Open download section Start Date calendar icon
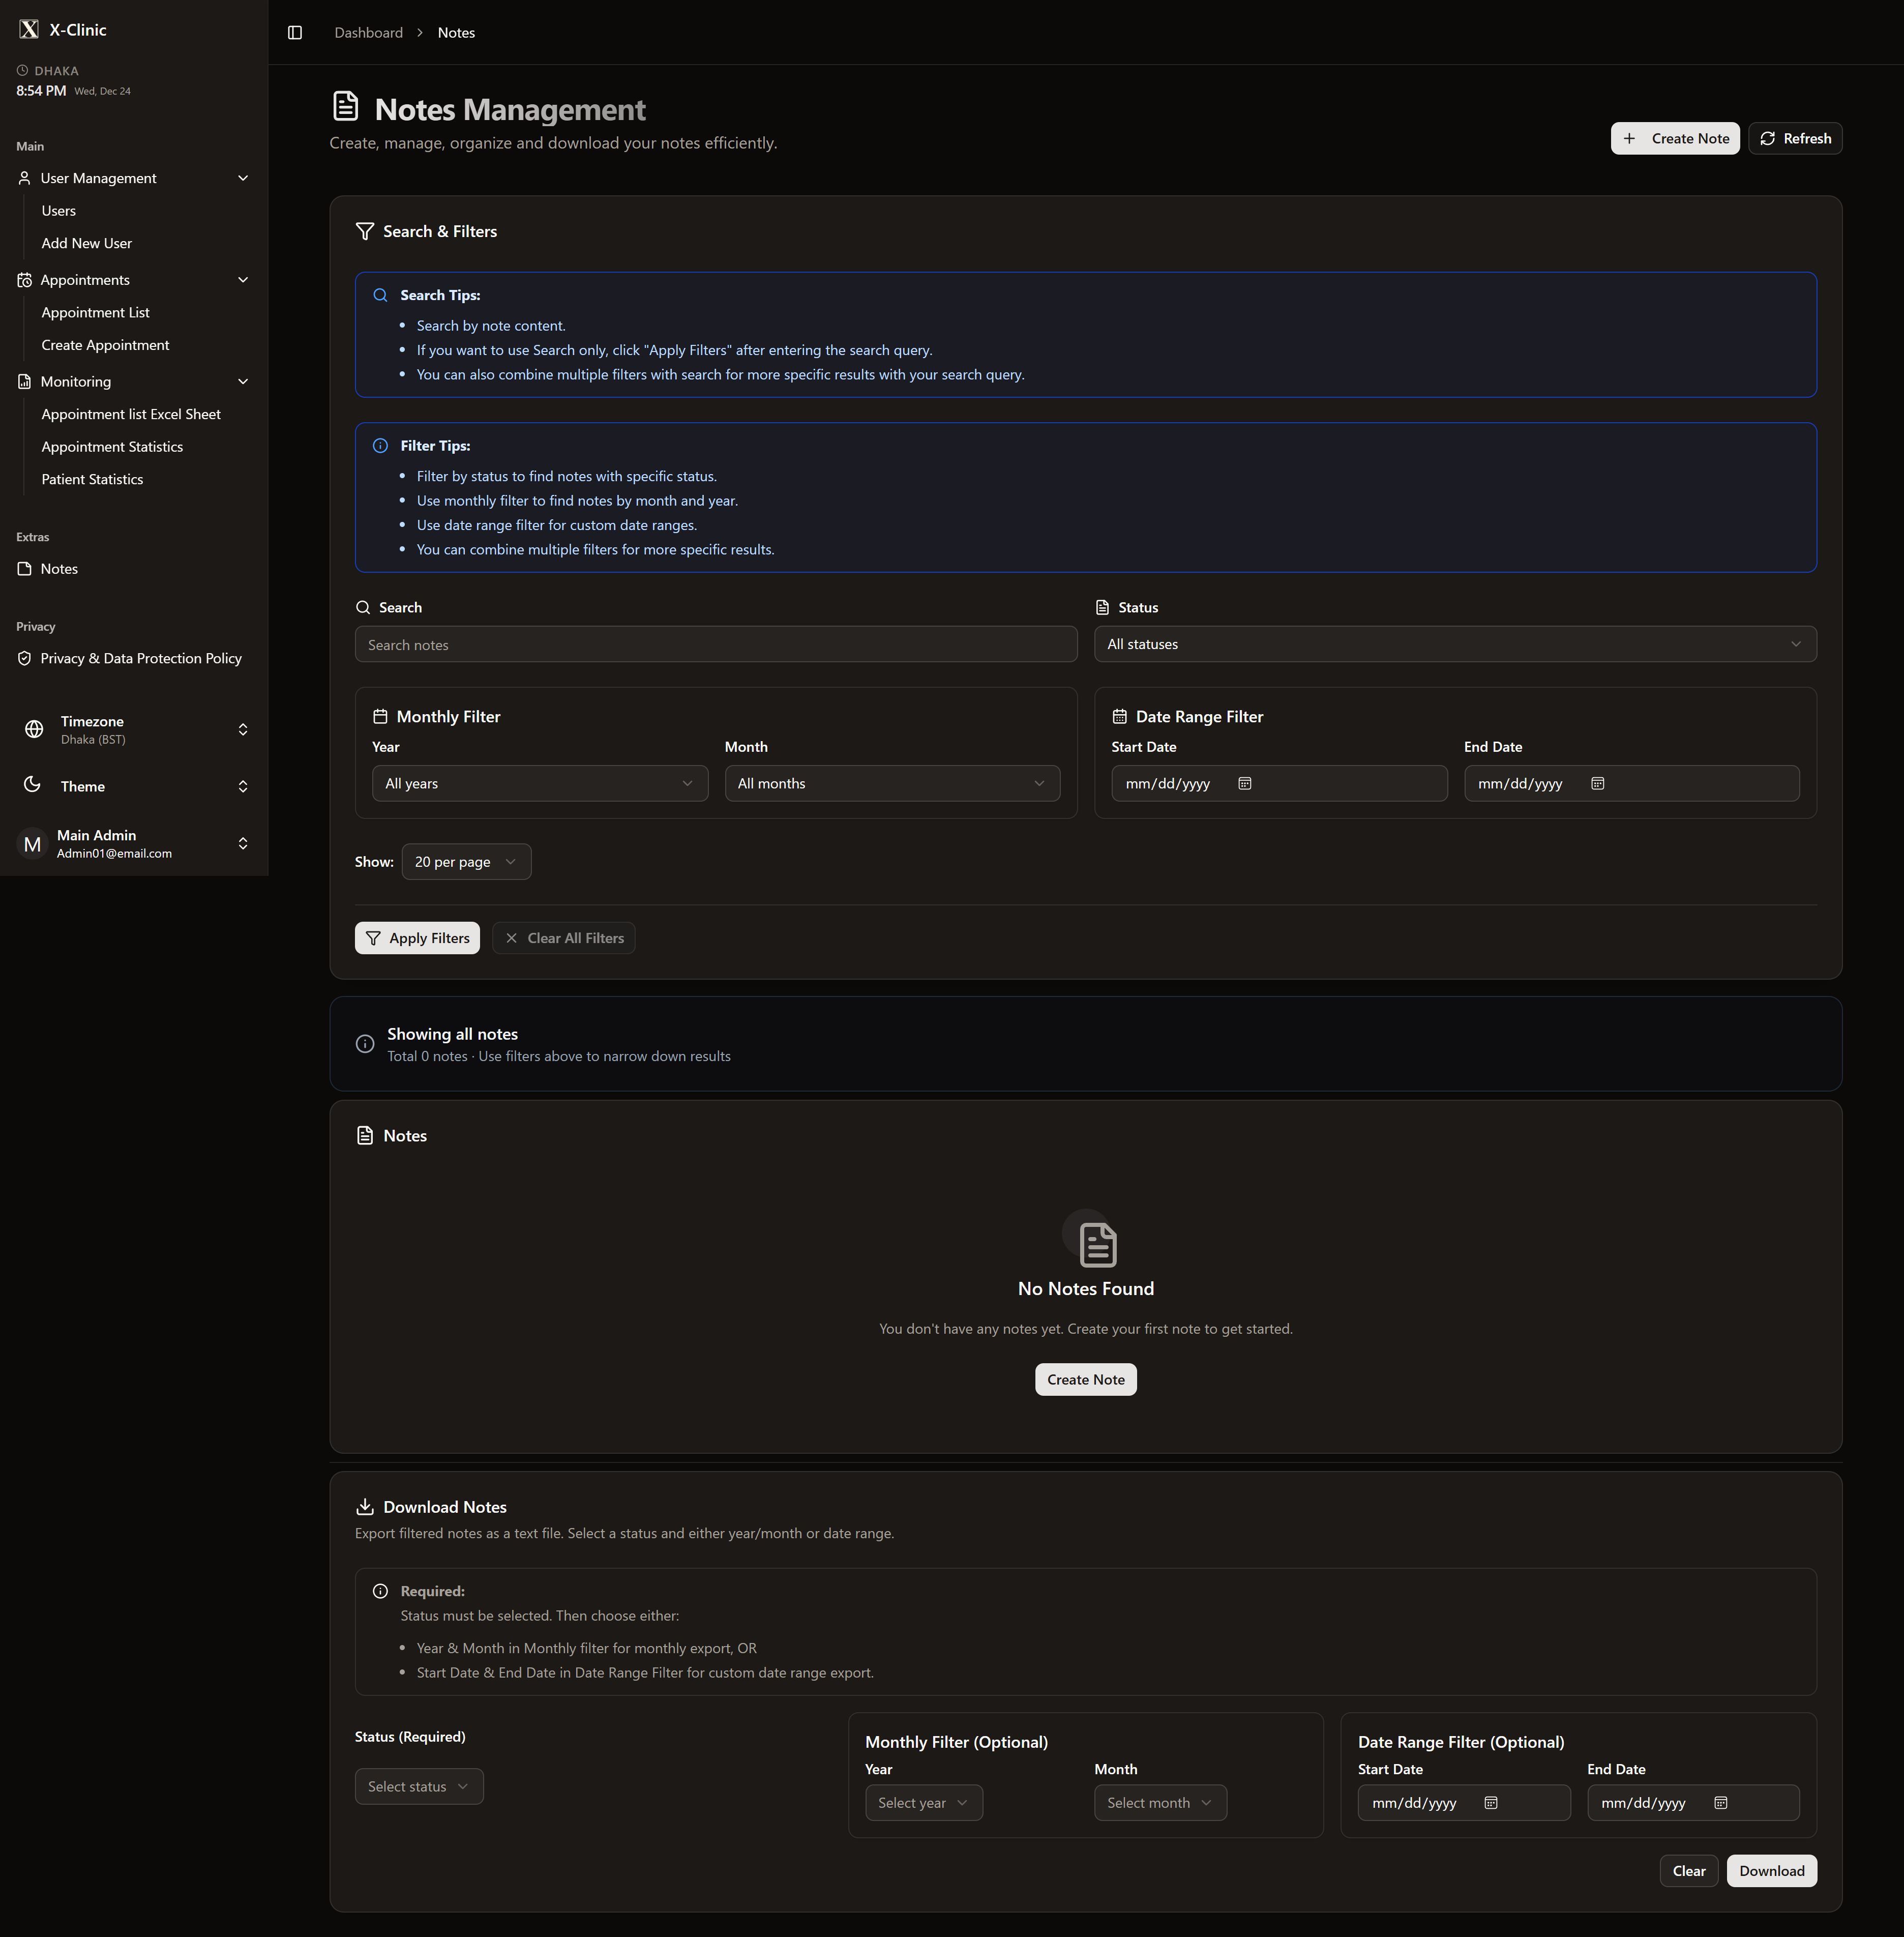1904x1937 pixels. [x=1490, y=1803]
